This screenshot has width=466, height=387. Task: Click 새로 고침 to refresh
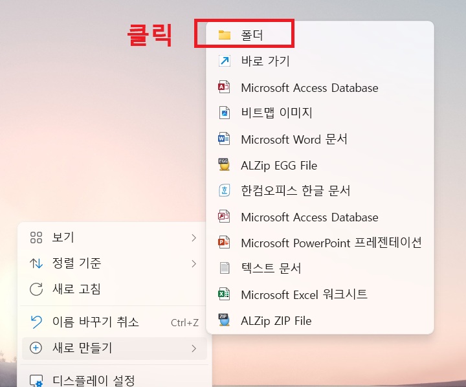(115, 289)
